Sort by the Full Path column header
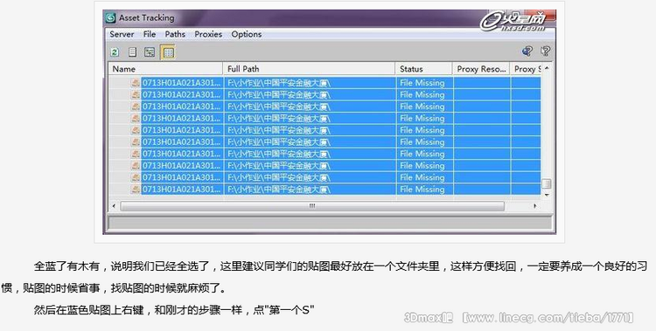Viewport: 656px width, 331px height. click(x=309, y=69)
